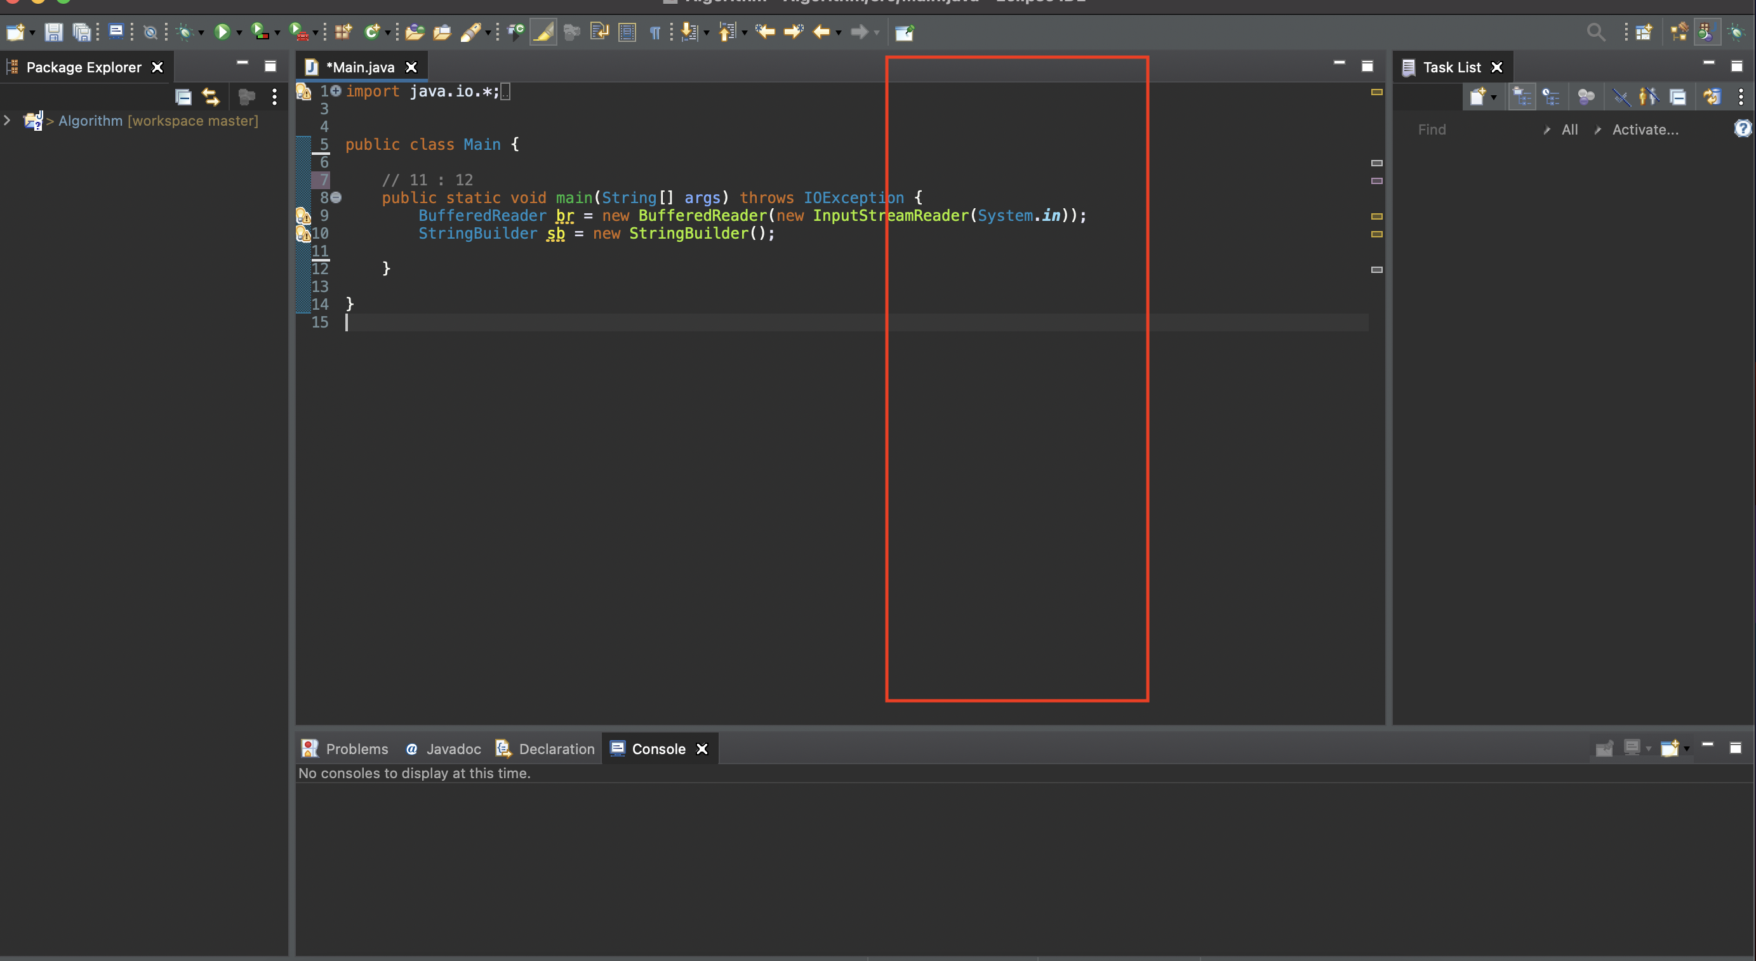Viewport: 1756px width, 961px height.
Task: Click Open Type folder icon
Action: click(x=415, y=32)
